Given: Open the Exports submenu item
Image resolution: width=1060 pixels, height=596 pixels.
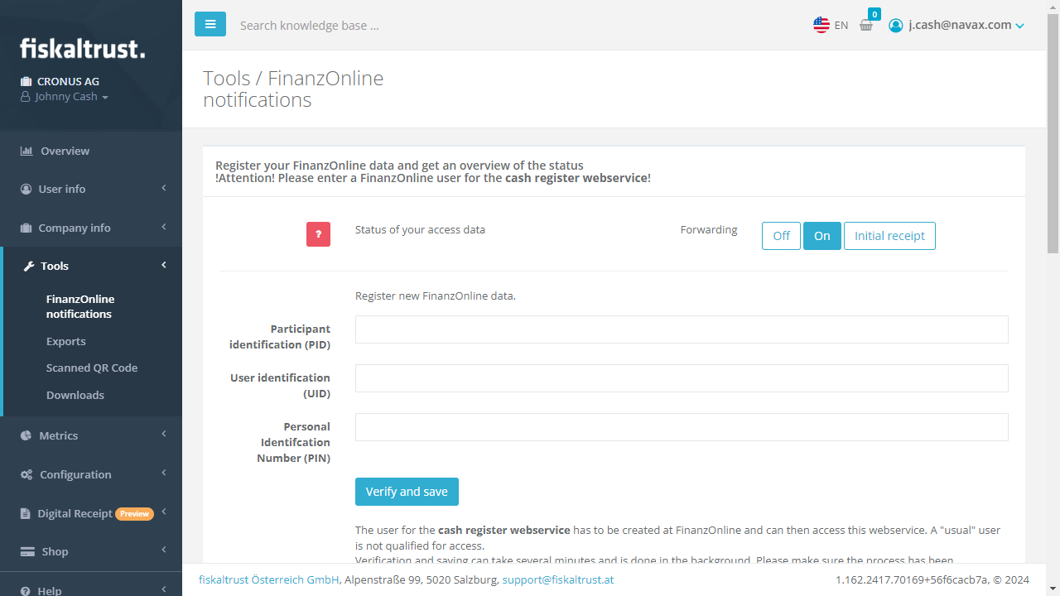Looking at the screenshot, I should tap(66, 341).
